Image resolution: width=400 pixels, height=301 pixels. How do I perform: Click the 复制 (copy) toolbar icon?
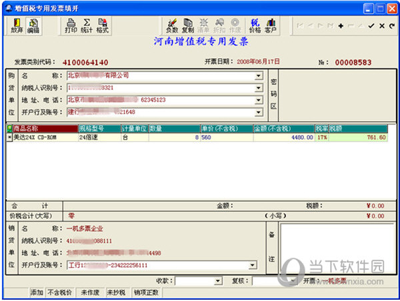point(188,26)
